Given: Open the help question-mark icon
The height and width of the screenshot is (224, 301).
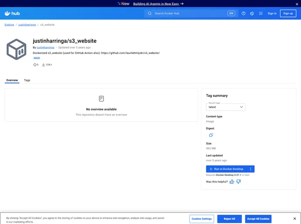Looking at the screenshot, I should point(243,14).
